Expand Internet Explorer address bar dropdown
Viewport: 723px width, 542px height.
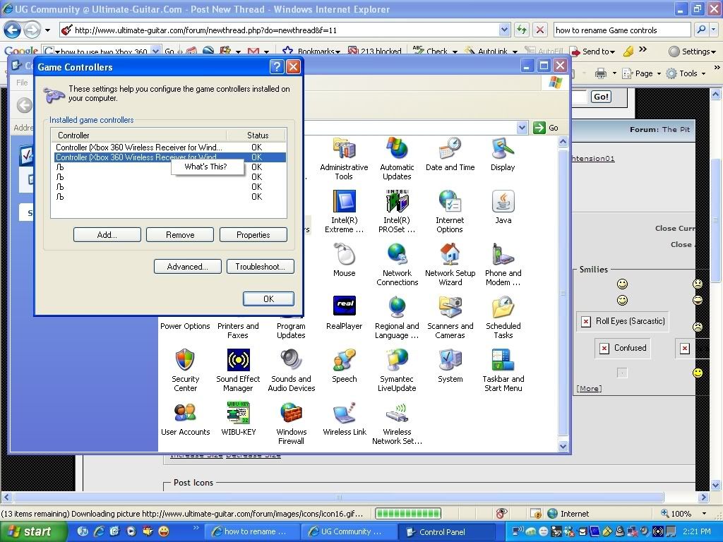tap(504, 30)
